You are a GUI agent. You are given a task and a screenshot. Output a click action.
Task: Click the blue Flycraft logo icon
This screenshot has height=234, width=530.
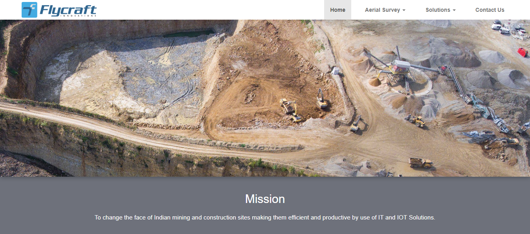click(x=29, y=10)
